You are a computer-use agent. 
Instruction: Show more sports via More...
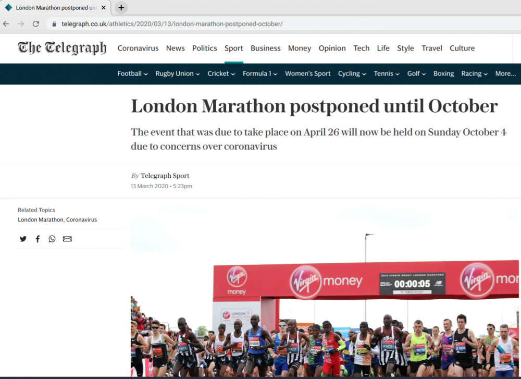coord(505,74)
